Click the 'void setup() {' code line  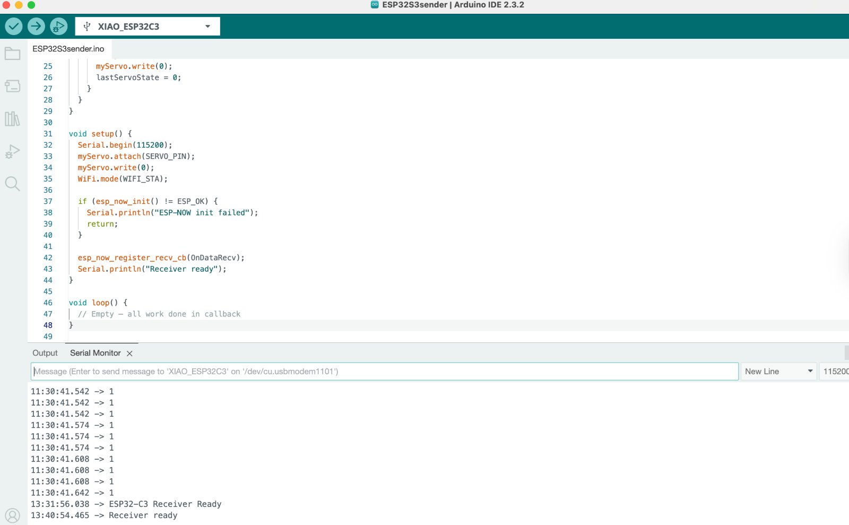[x=100, y=134]
